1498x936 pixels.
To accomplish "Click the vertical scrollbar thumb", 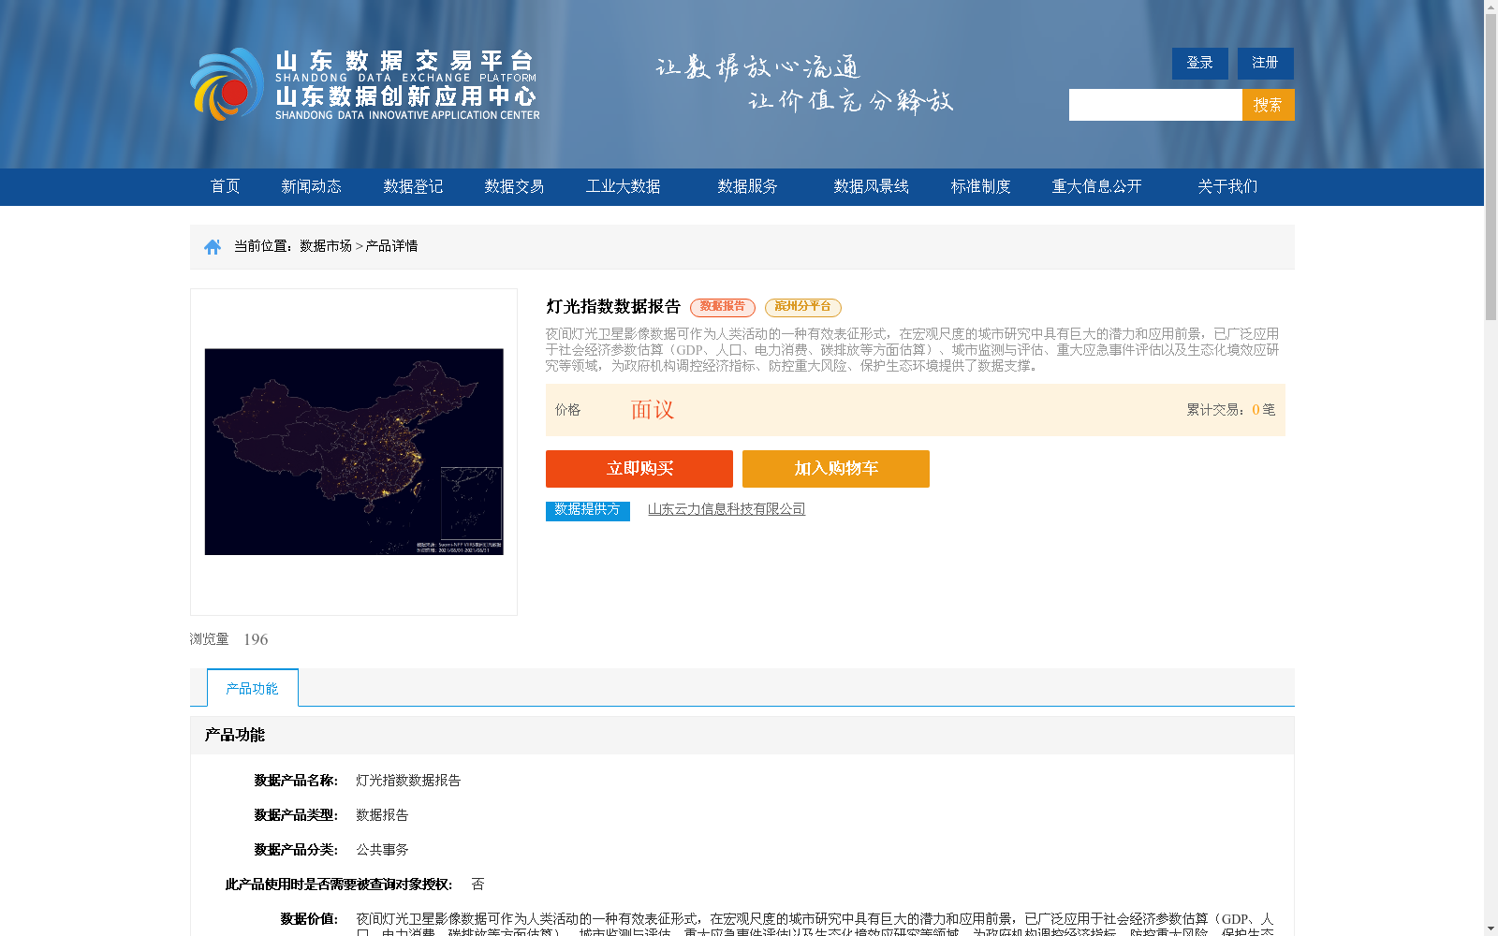I will coord(1491,168).
